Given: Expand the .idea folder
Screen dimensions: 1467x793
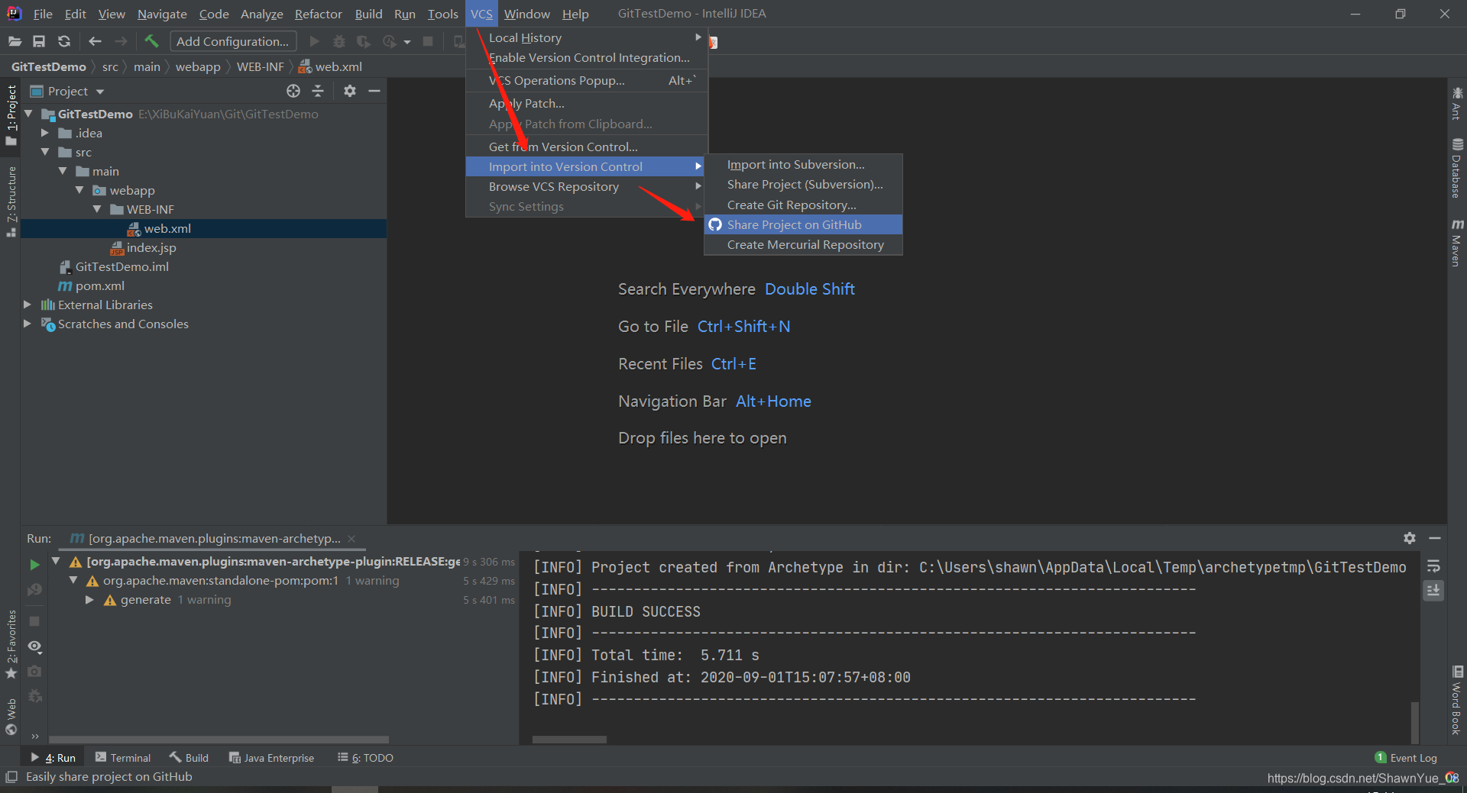Looking at the screenshot, I should point(45,133).
